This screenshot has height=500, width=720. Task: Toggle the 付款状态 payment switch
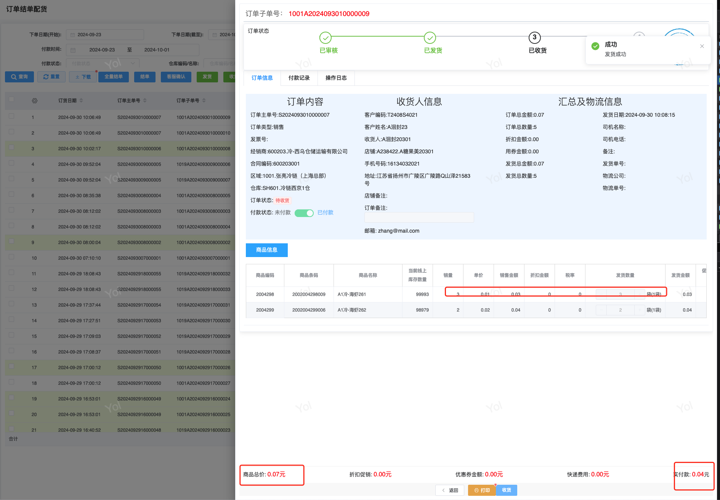[x=304, y=213]
